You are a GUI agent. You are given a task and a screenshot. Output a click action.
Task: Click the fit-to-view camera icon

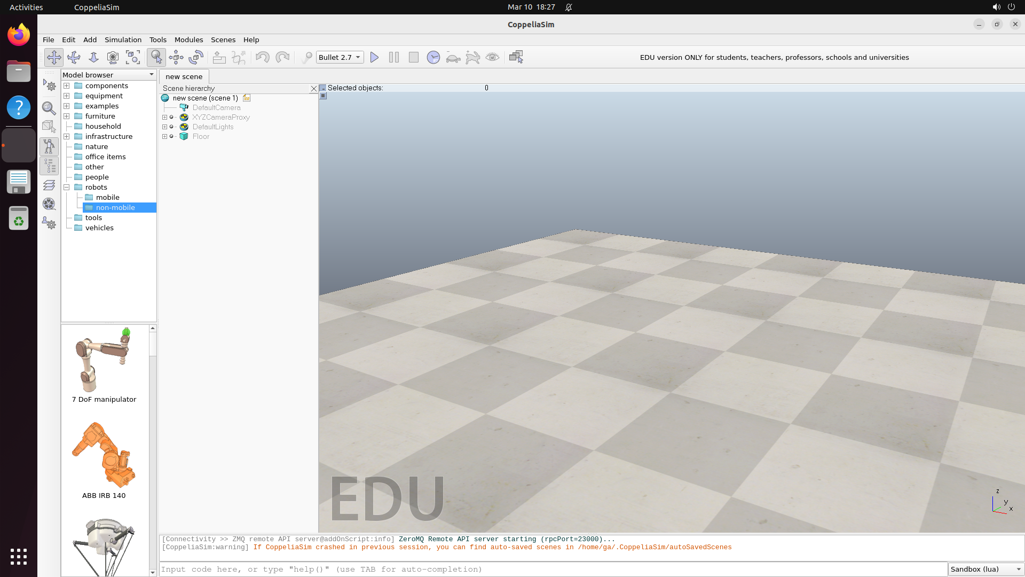pyautogui.click(x=133, y=57)
